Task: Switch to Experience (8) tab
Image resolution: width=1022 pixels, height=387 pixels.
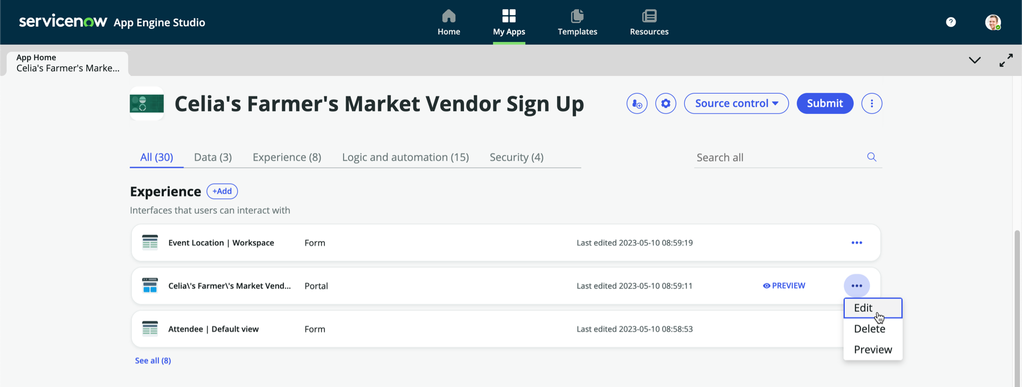Action: pos(287,157)
